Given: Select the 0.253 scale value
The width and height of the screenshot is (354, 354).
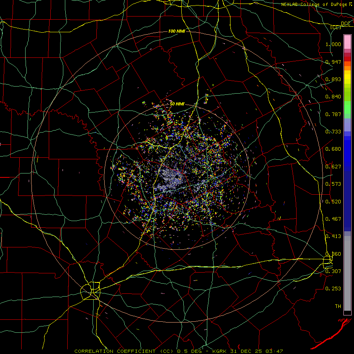Looking at the screenshot, I should click(x=333, y=289).
